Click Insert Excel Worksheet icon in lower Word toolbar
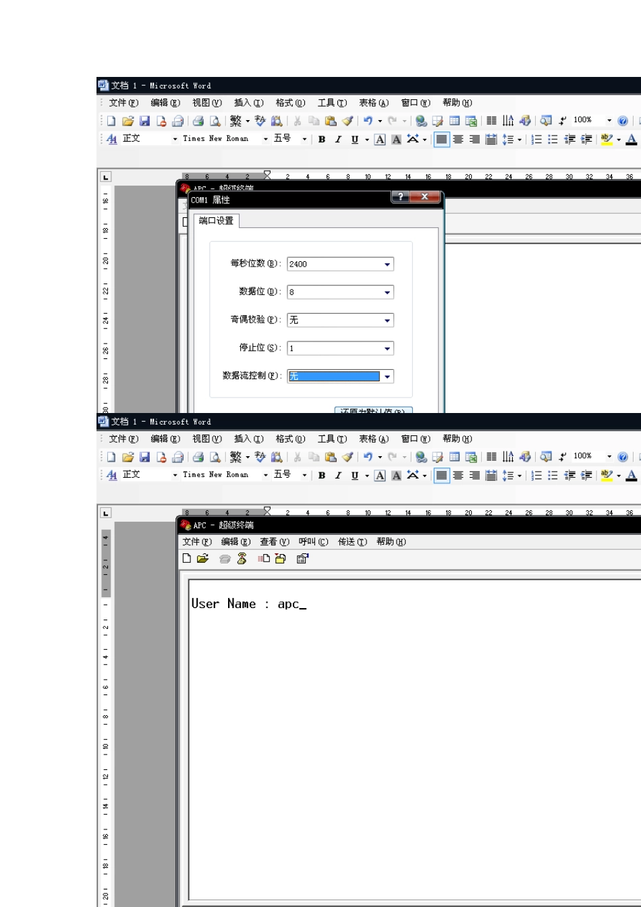The height and width of the screenshot is (907, 641). pos(471,458)
